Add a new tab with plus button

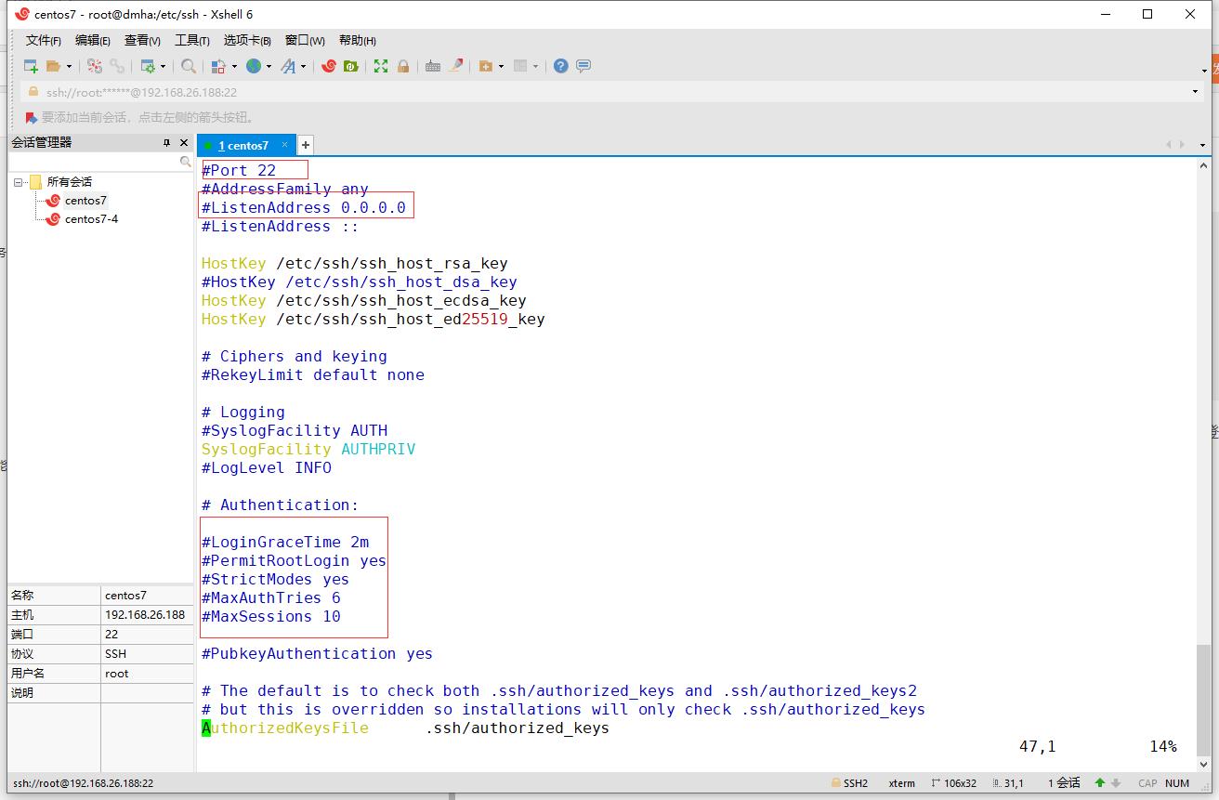pos(305,145)
